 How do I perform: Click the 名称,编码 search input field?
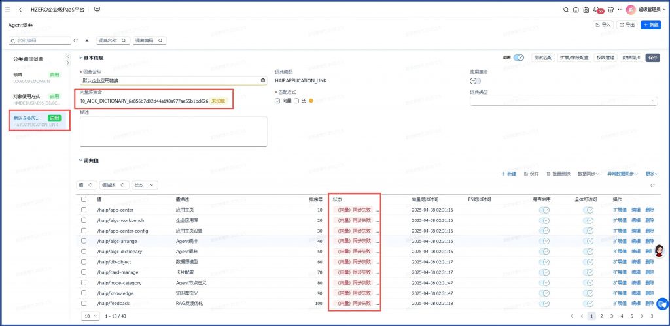41,41
